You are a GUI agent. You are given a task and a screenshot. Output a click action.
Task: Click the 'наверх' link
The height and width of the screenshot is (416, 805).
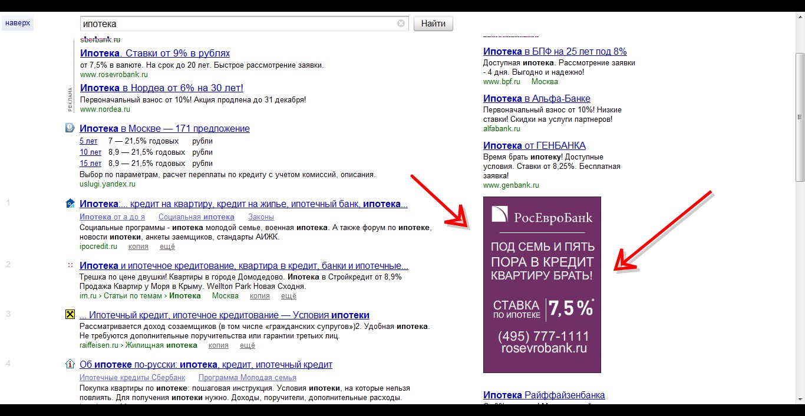[x=17, y=24]
